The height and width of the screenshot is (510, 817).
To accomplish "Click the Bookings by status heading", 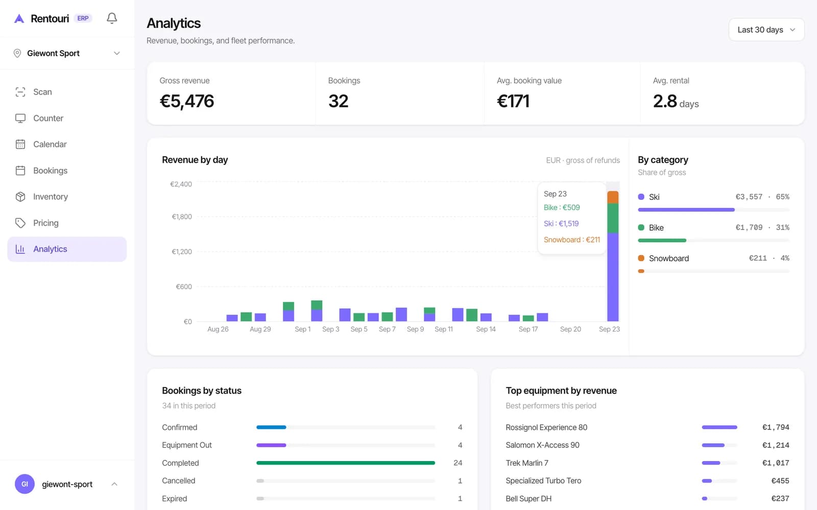I will click(202, 391).
